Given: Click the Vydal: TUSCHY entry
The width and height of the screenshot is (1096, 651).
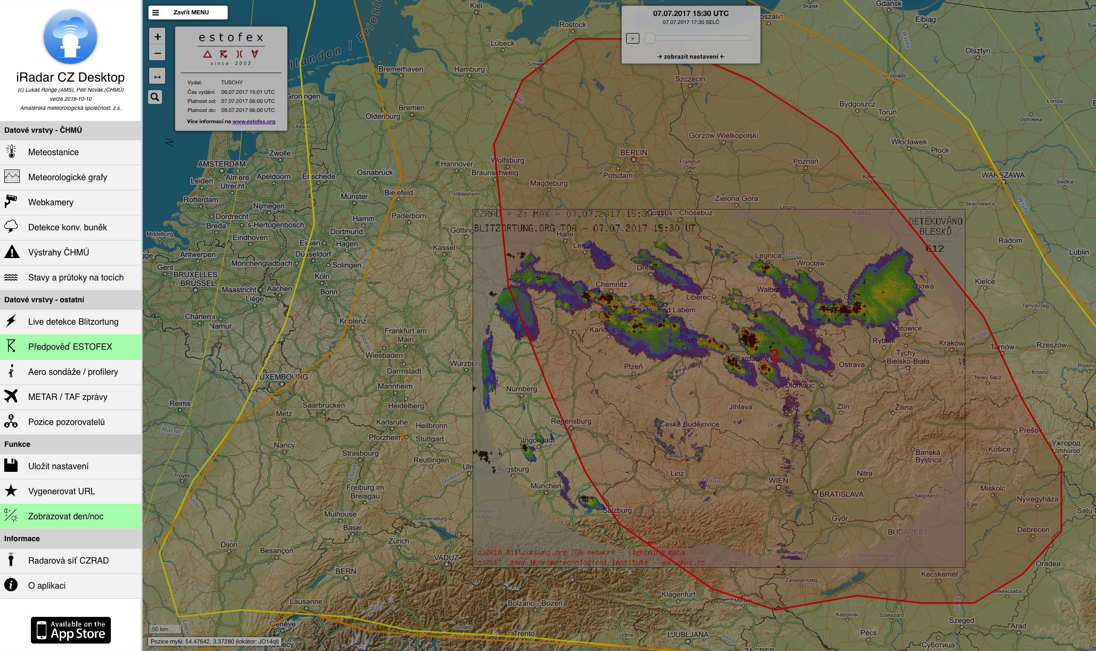Looking at the screenshot, I should 215,82.
